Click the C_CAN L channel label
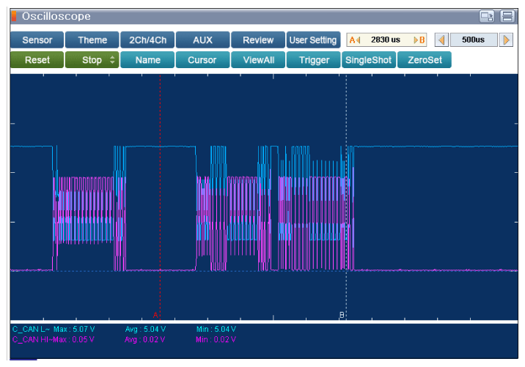 pyautogui.click(x=31, y=329)
